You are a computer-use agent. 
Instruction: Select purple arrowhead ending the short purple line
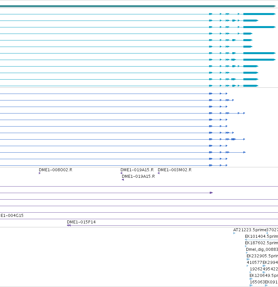[x=211, y=193]
